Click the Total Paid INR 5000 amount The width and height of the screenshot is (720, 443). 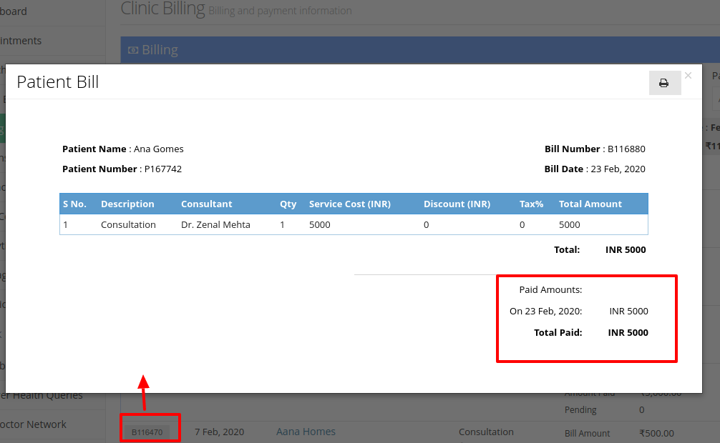pos(628,333)
